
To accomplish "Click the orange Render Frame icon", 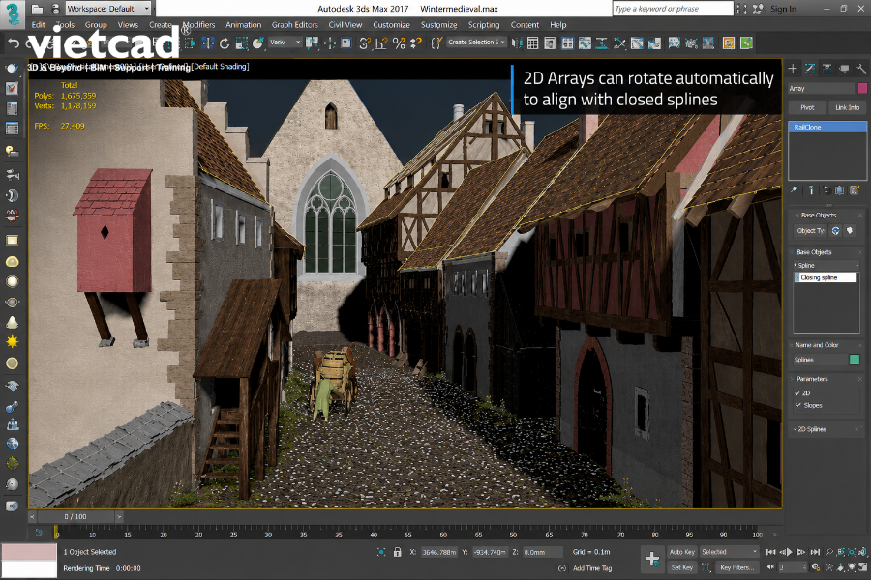I will tap(729, 43).
